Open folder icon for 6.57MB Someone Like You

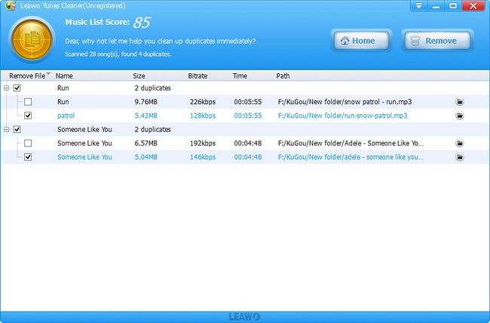(459, 143)
